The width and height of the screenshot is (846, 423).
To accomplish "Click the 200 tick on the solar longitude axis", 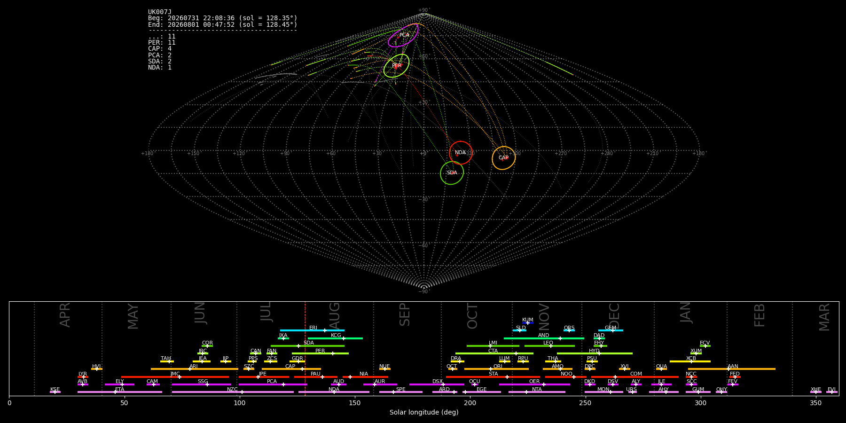I will click(x=470, y=403).
